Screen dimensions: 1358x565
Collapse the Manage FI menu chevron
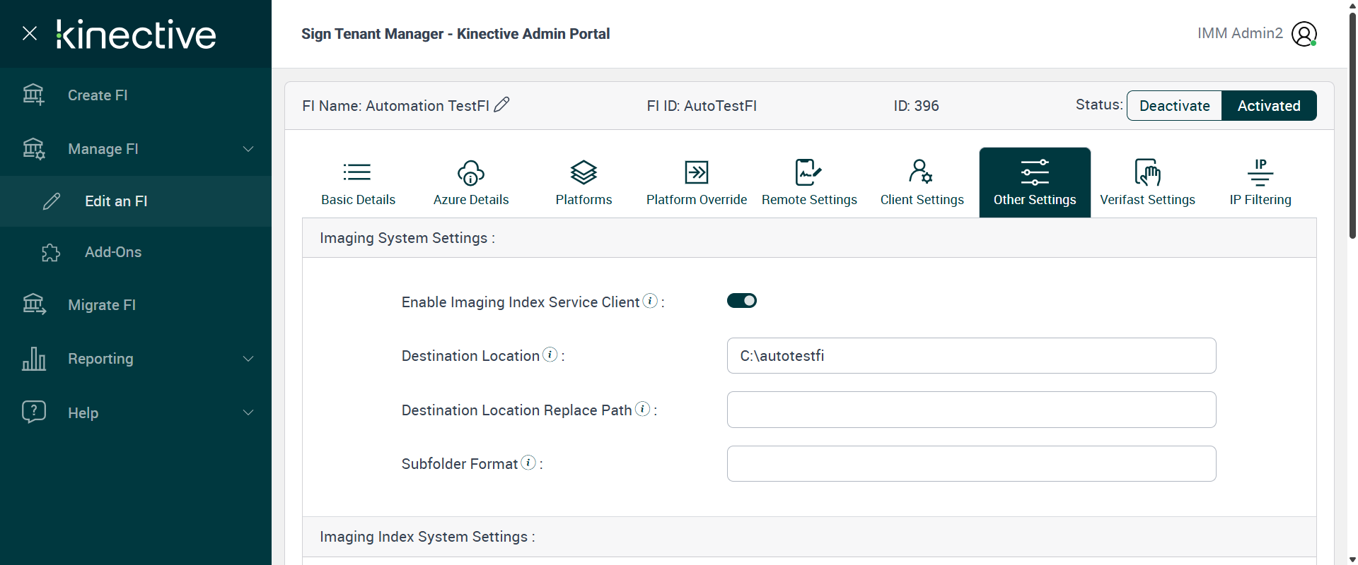pyautogui.click(x=248, y=149)
